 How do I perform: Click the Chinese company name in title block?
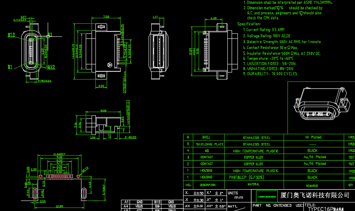(314, 194)
